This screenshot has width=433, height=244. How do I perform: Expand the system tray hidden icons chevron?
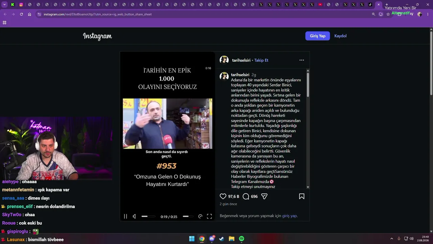coord(392,239)
